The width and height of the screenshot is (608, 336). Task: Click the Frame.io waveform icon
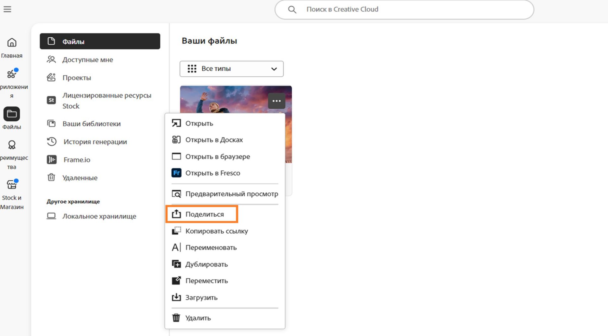click(x=52, y=160)
